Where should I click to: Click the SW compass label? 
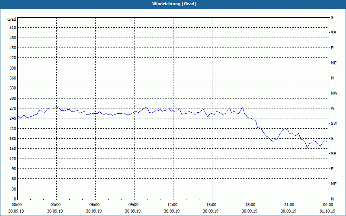pos(334,124)
